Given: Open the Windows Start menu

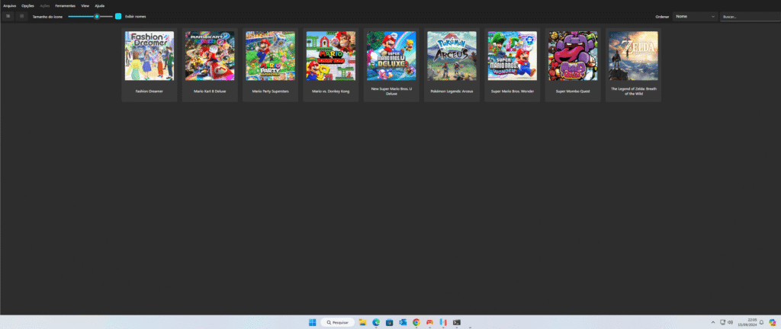Looking at the screenshot, I should 312,322.
